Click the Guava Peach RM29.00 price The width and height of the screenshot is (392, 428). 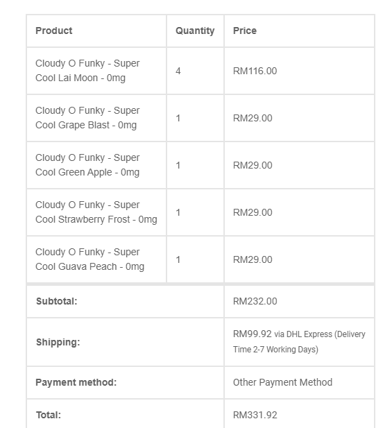253,260
